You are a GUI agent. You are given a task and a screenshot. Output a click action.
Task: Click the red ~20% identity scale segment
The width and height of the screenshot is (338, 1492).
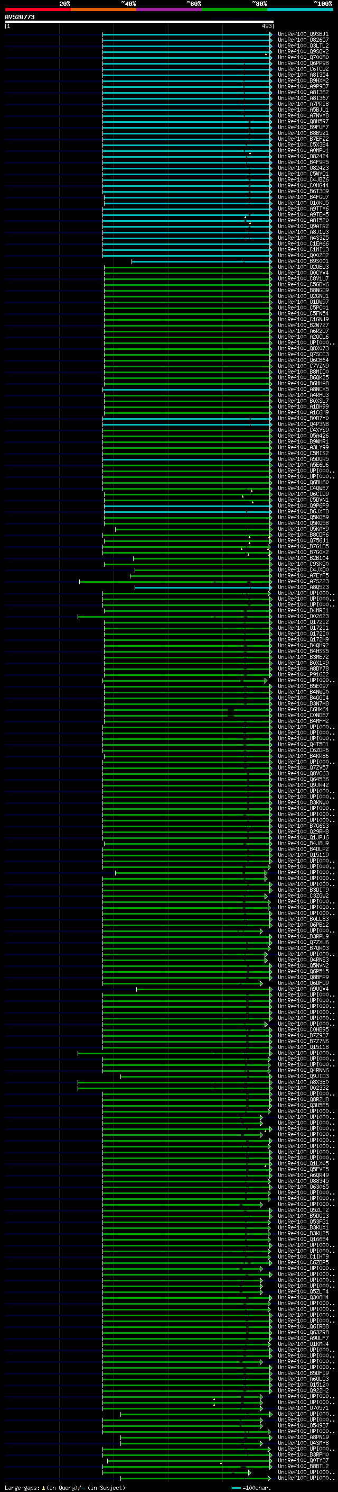[x=37, y=10]
